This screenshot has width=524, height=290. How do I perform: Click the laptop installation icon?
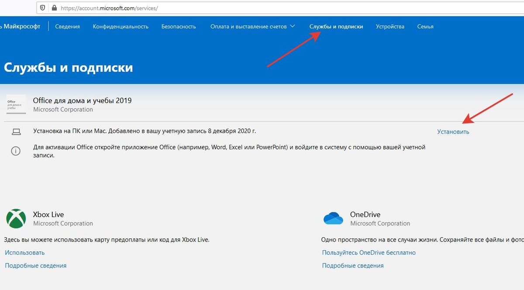click(16, 131)
